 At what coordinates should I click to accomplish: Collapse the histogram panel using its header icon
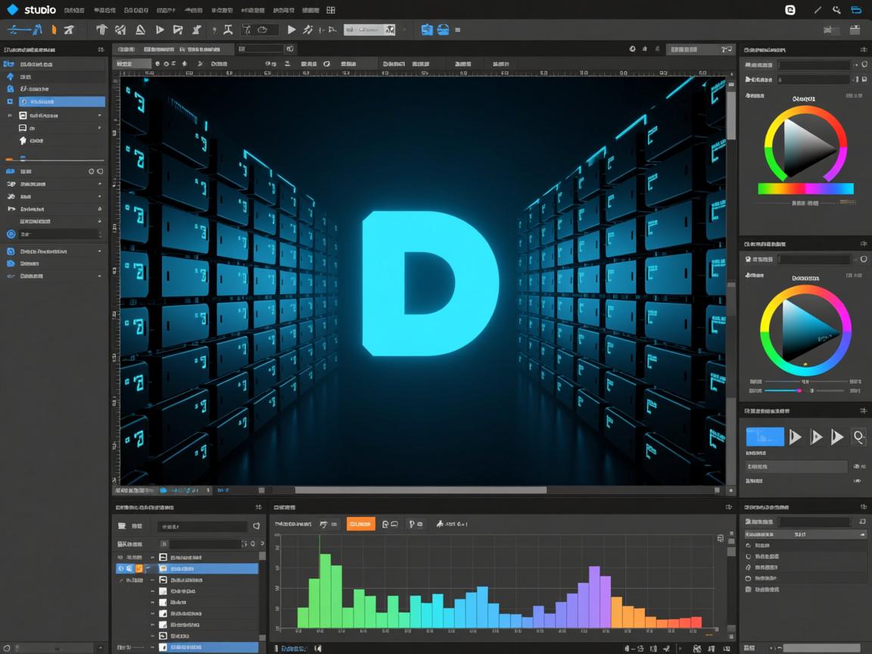point(729,507)
